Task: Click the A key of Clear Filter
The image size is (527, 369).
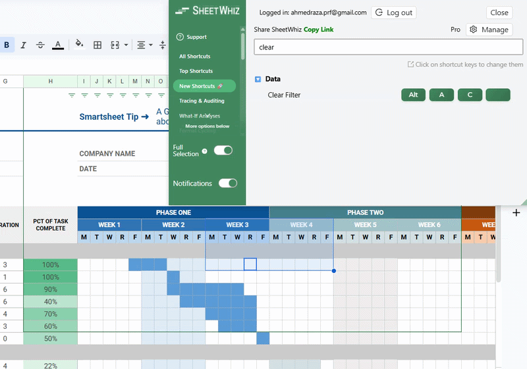Action: [x=441, y=95]
